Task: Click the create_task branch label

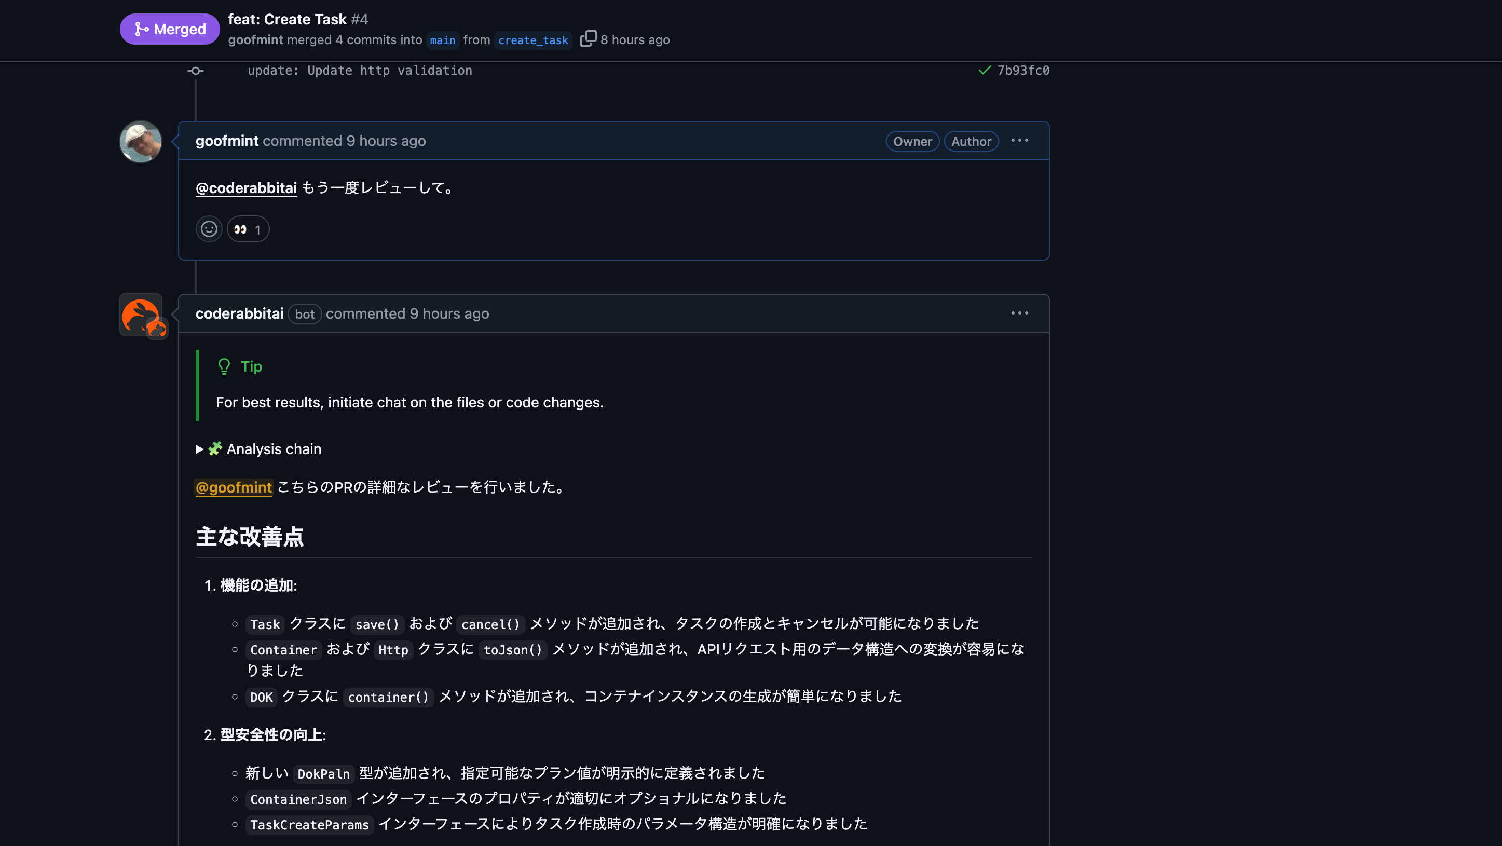Action: (x=532, y=40)
